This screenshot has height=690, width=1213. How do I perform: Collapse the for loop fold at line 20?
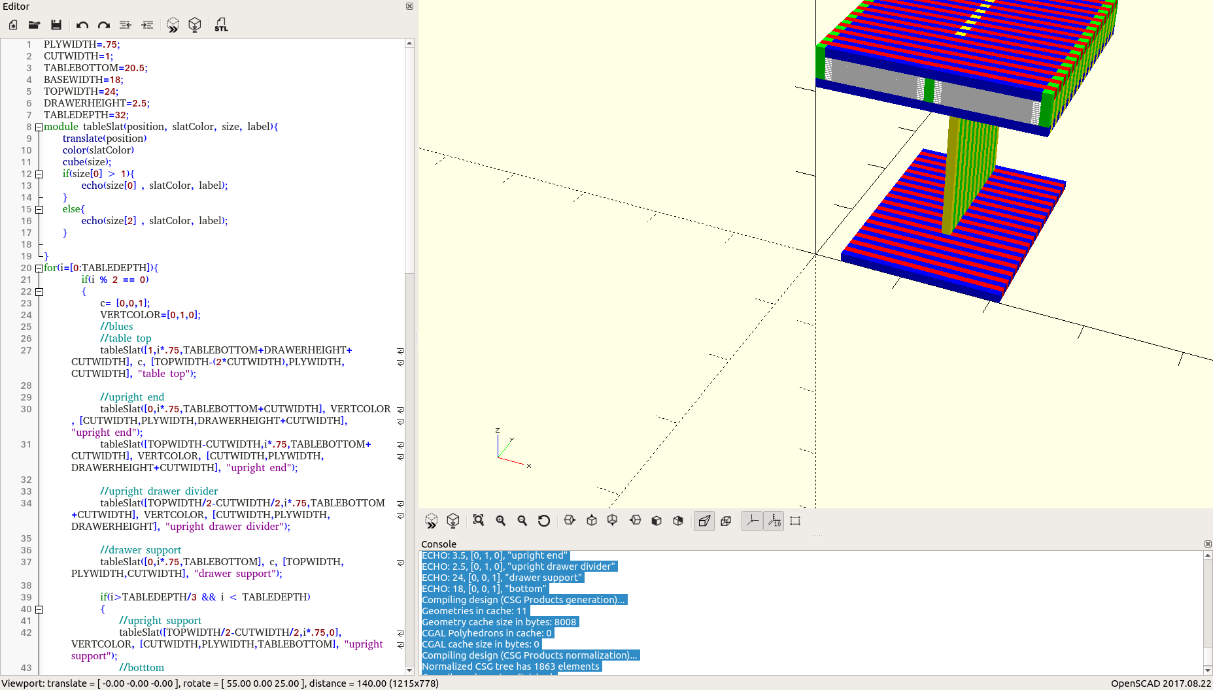tap(39, 269)
